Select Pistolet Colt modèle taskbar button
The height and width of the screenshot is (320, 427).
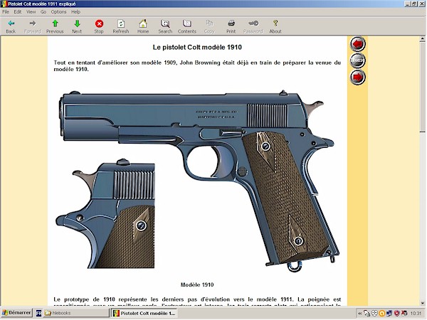144,313
